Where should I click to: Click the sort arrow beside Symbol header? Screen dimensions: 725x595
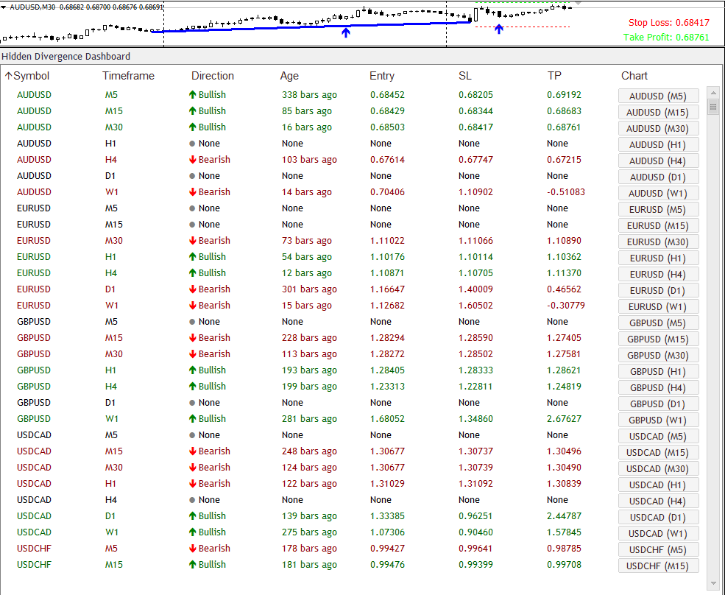(x=8, y=76)
